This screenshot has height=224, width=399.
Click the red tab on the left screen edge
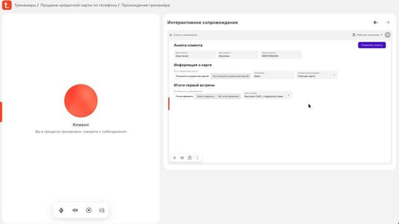pyautogui.click(x=1, y=112)
